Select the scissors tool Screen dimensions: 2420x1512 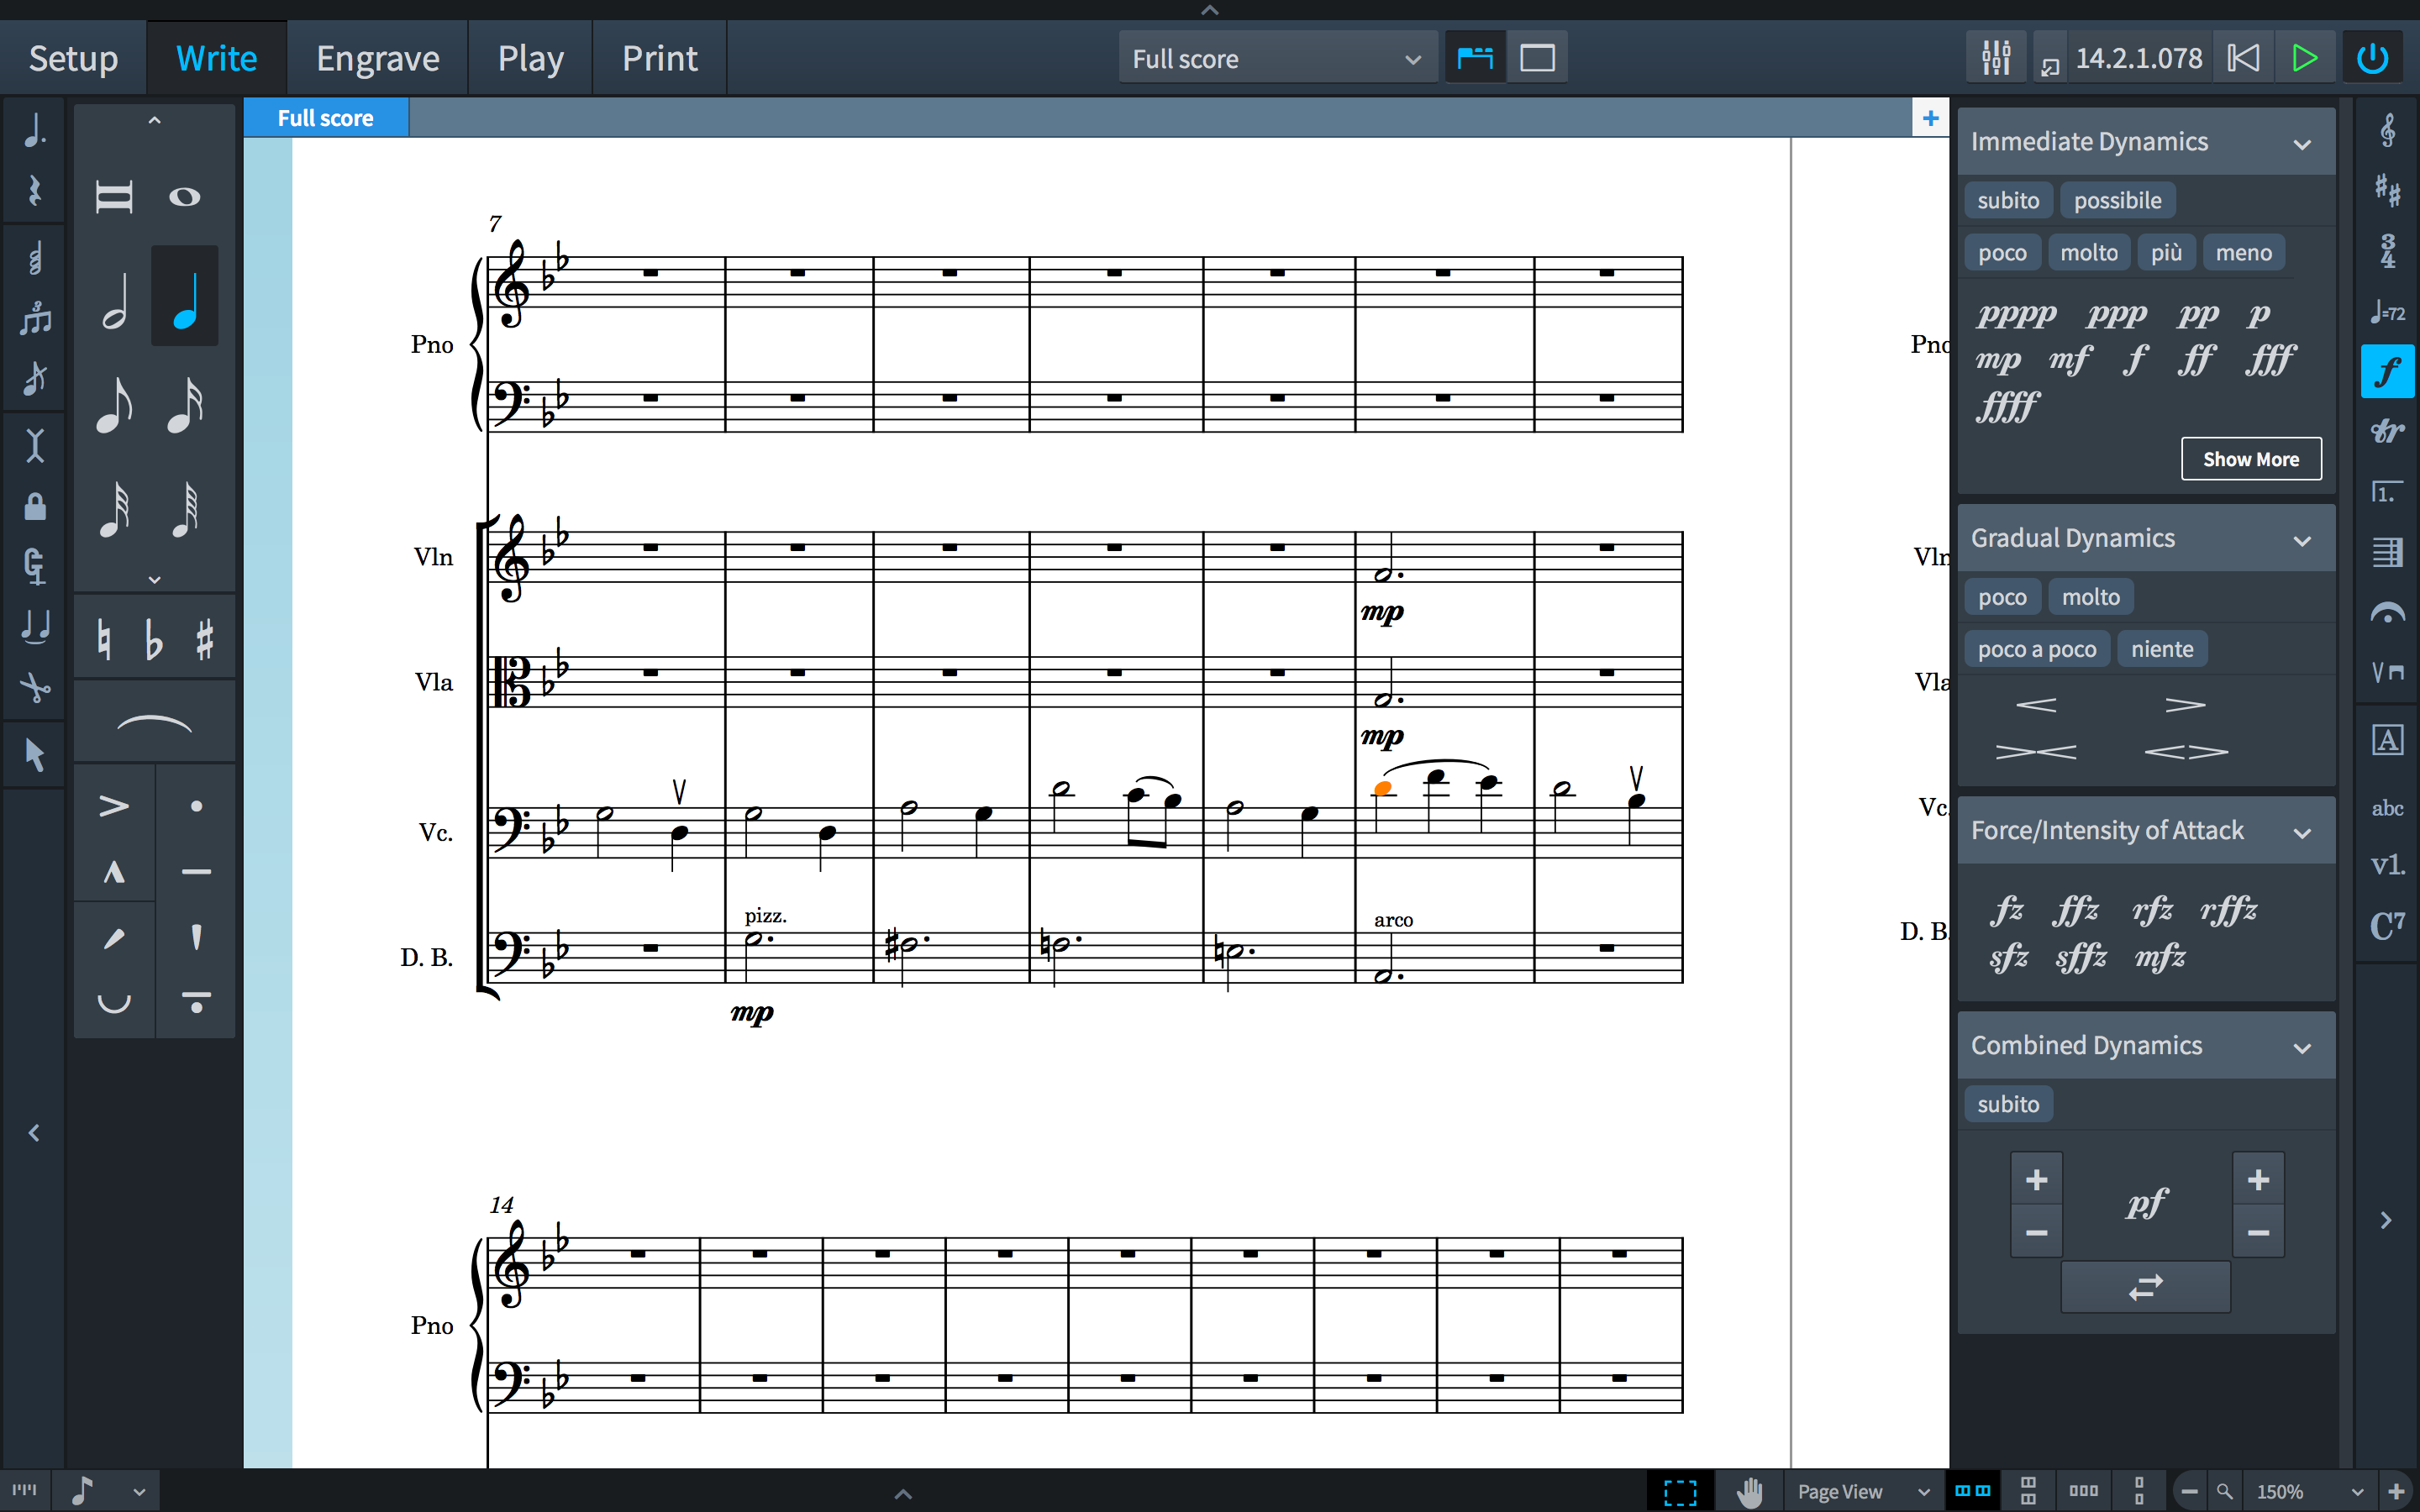(35, 688)
